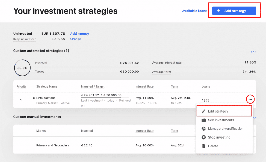Image resolution: width=266 pixels, height=162 pixels.
Task: Click the Invested / Target column header
Action: tap(93, 86)
